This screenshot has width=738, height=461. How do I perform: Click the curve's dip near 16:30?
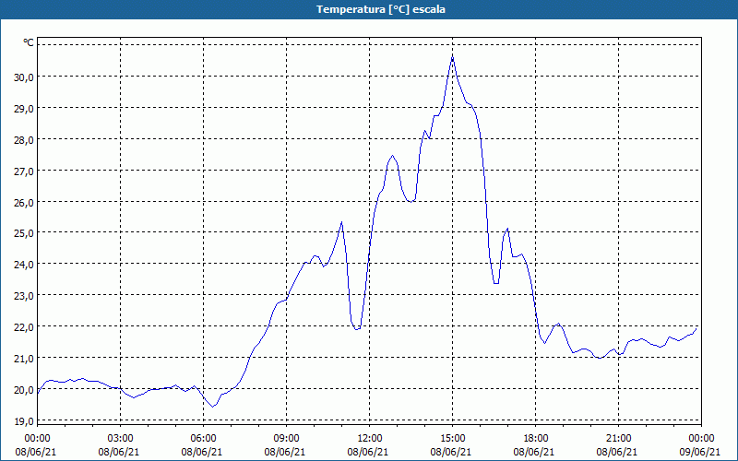coord(496,283)
